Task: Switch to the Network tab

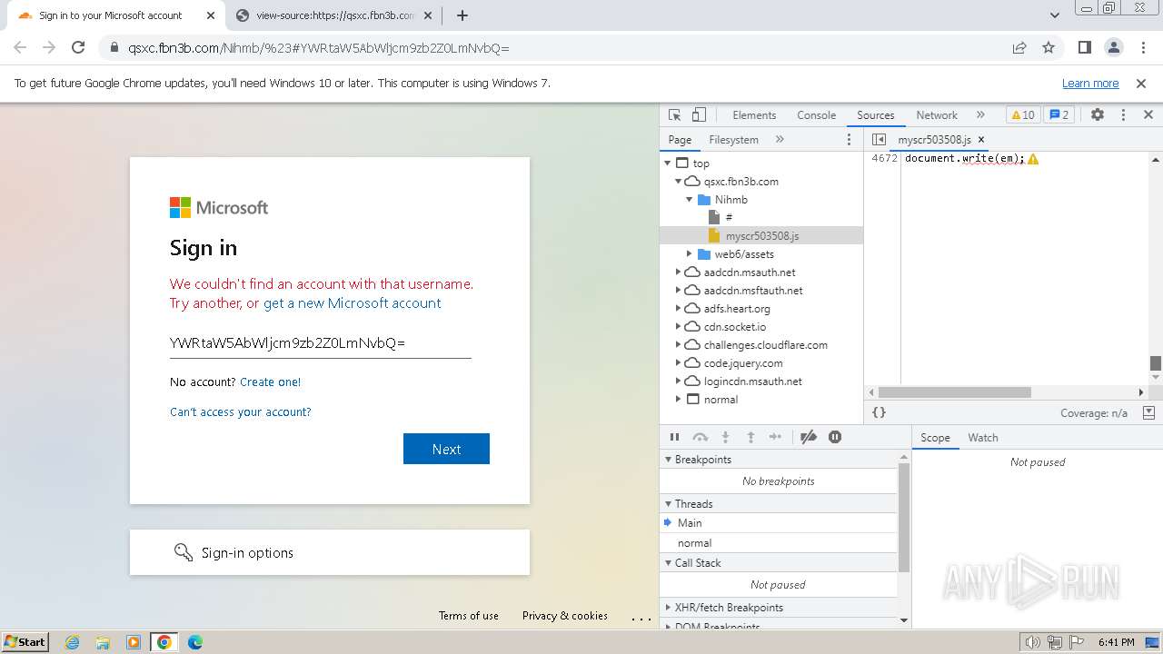Action: [x=937, y=115]
